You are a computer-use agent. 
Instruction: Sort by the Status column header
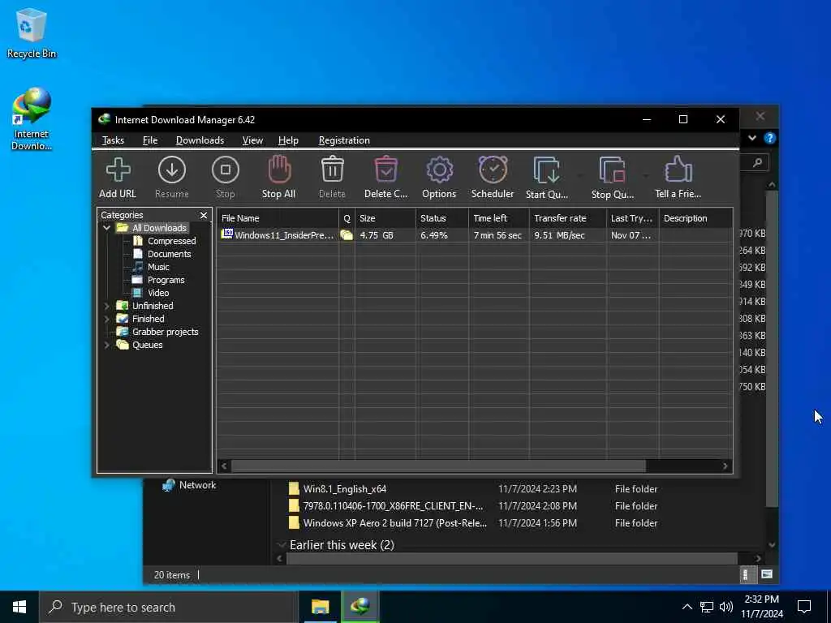(x=442, y=218)
